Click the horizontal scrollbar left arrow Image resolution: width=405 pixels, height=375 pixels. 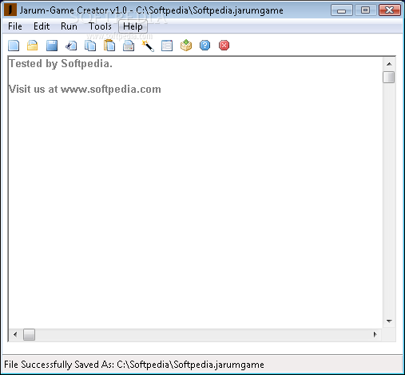(x=15, y=334)
